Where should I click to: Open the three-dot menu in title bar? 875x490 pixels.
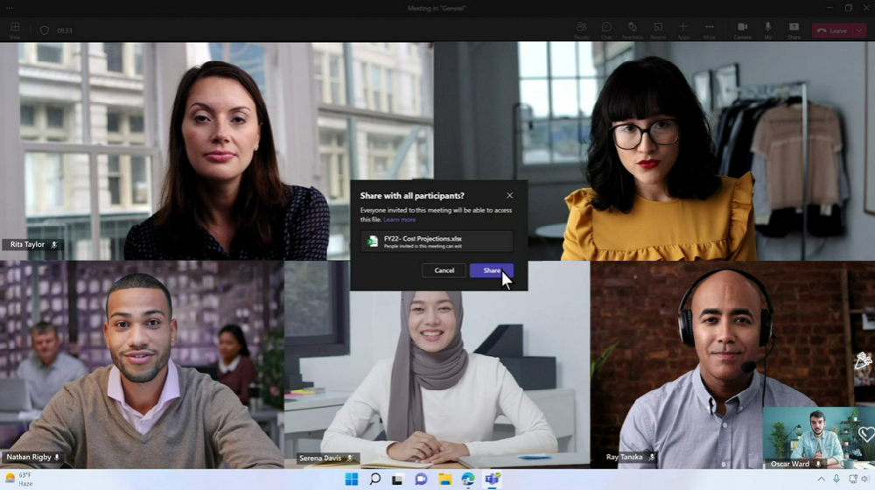pyautogui.click(x=10, y=8)
